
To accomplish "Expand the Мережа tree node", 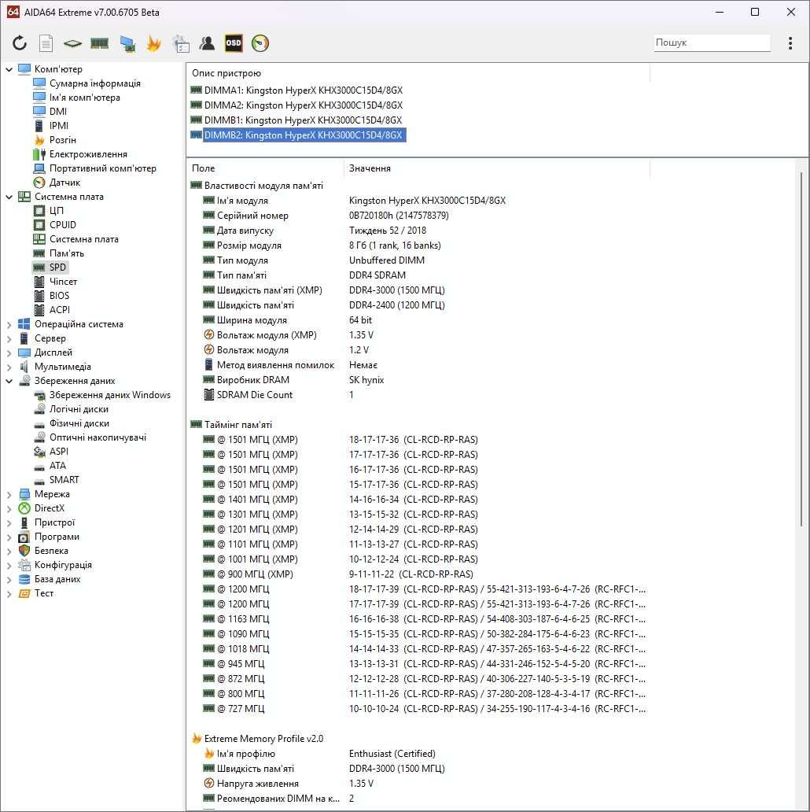I will [x=9, y=495].
